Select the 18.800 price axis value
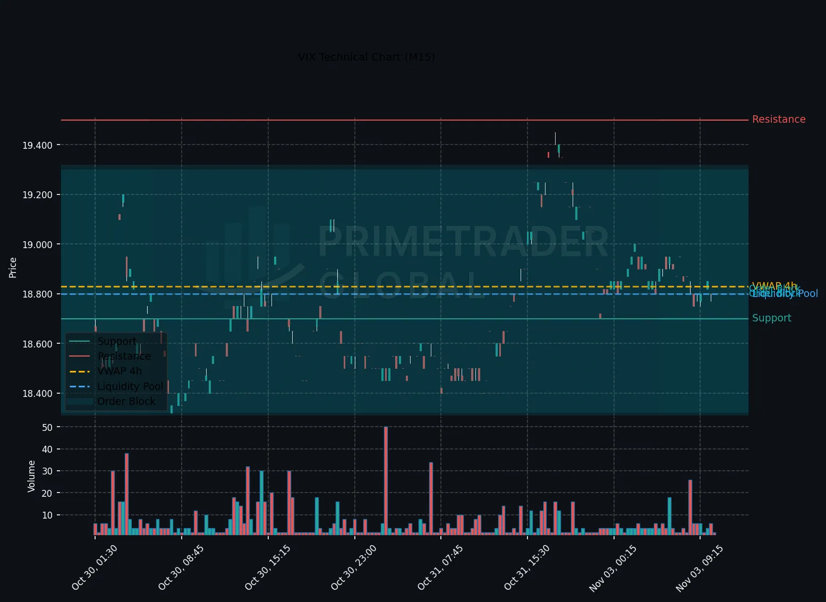Viewport: 826px width, 602px height. [37, 294]
